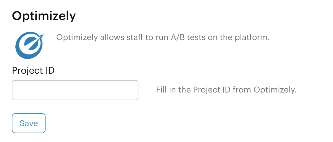Click the A/B tests description text
Image resolution: width=333 pixels, height=142 pixels.
click(x=163, y=38)
